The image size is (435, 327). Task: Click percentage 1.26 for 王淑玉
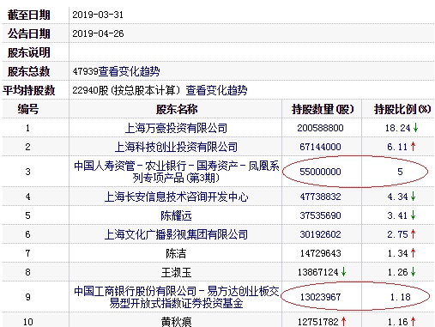tap(397, 272)
